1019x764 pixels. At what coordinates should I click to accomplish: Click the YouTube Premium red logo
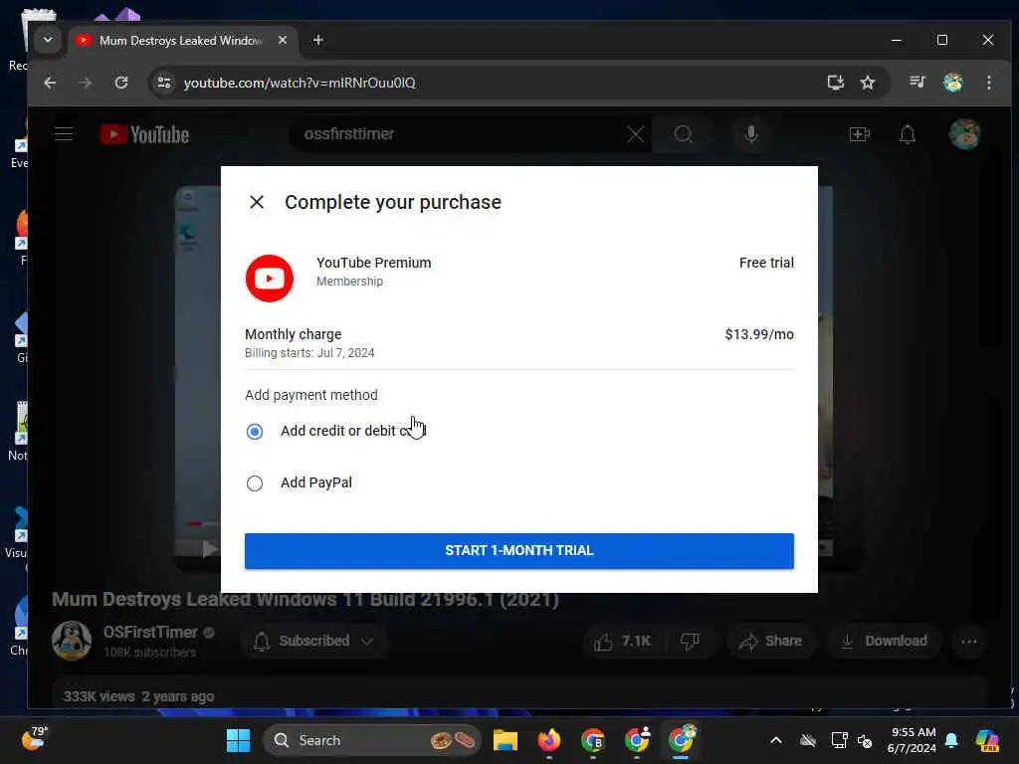click(x=269, y=279)
